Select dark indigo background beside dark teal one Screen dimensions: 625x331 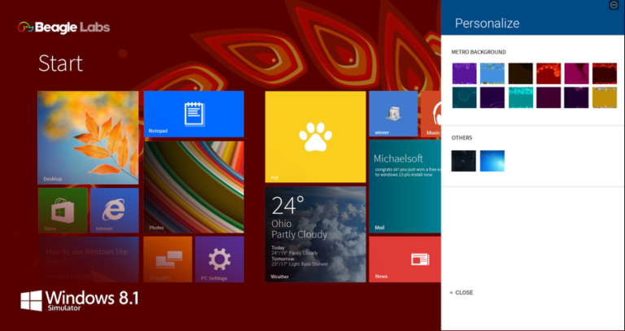tap(492, 98)
